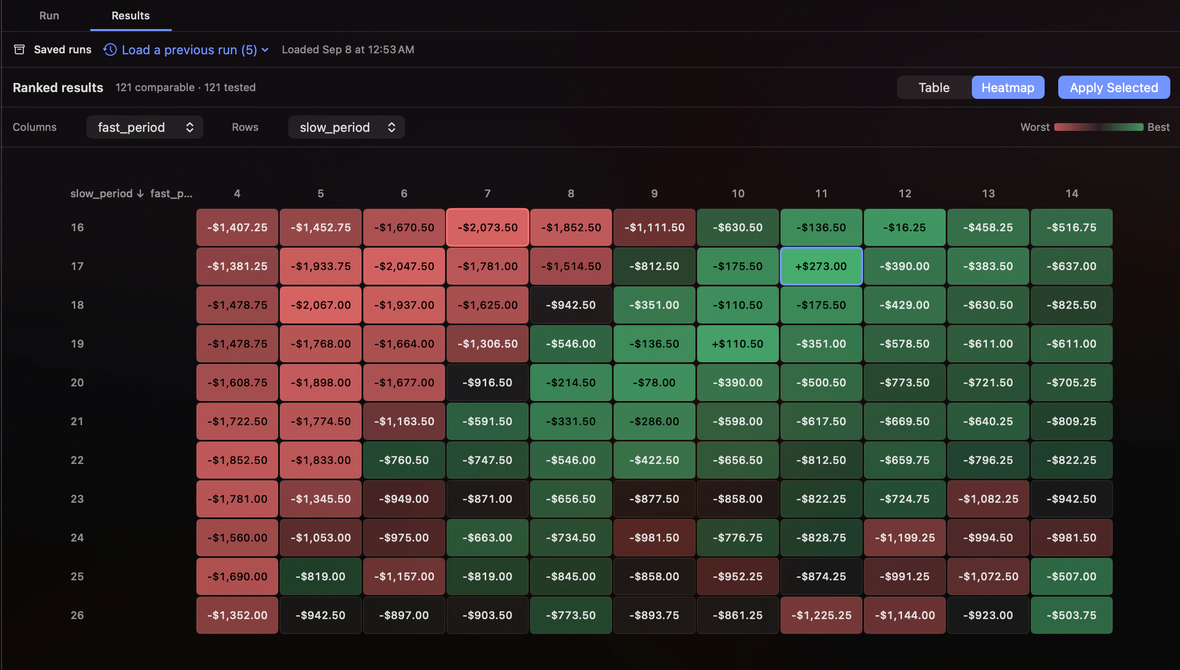Select the +$273.00 heatmap cell
1180x670 pixels.
[821, 266]
